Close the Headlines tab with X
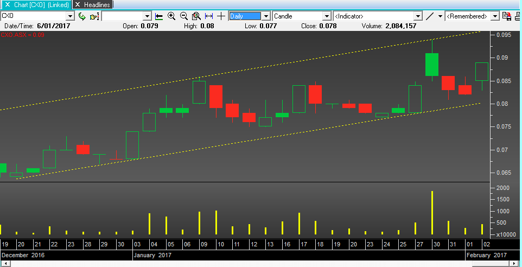The height and width of the screenshot is (267, 522). coord(78,5)
